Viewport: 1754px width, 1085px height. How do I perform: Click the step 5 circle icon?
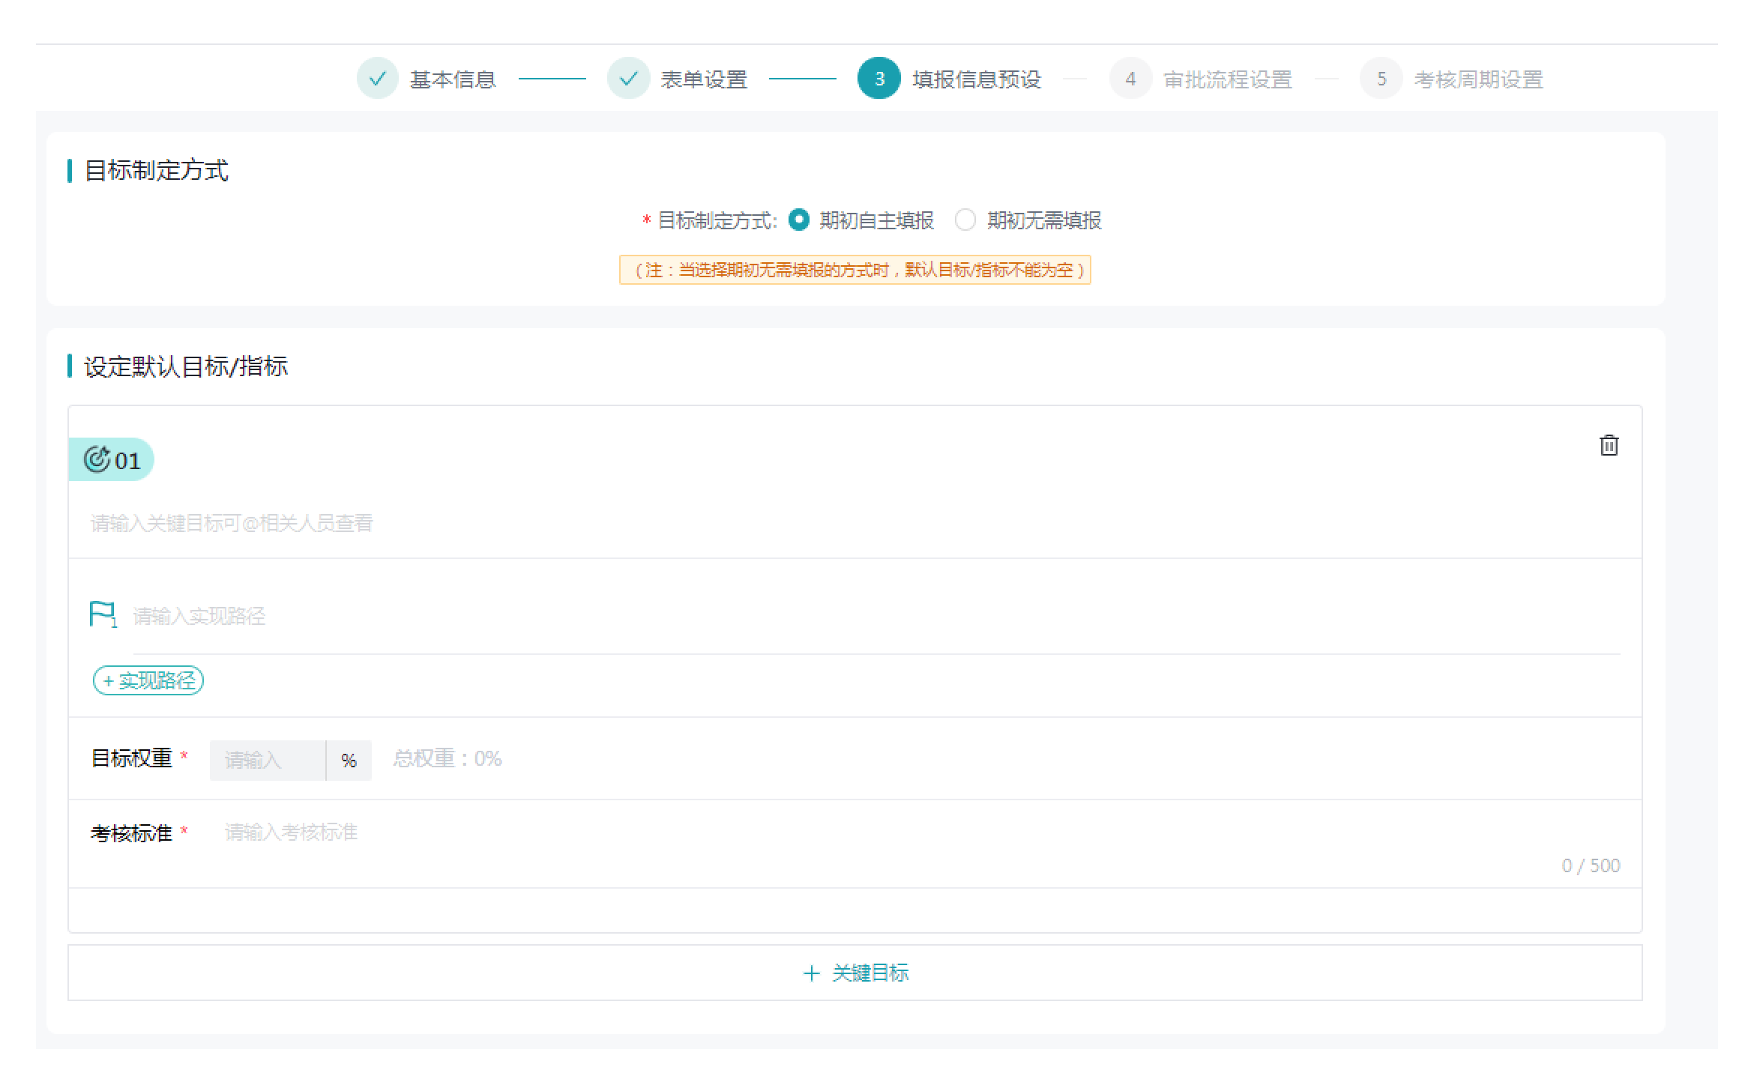pyautogui.click(x=1381, y=79)
